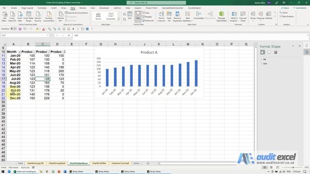Clear the applied filter

146,13
